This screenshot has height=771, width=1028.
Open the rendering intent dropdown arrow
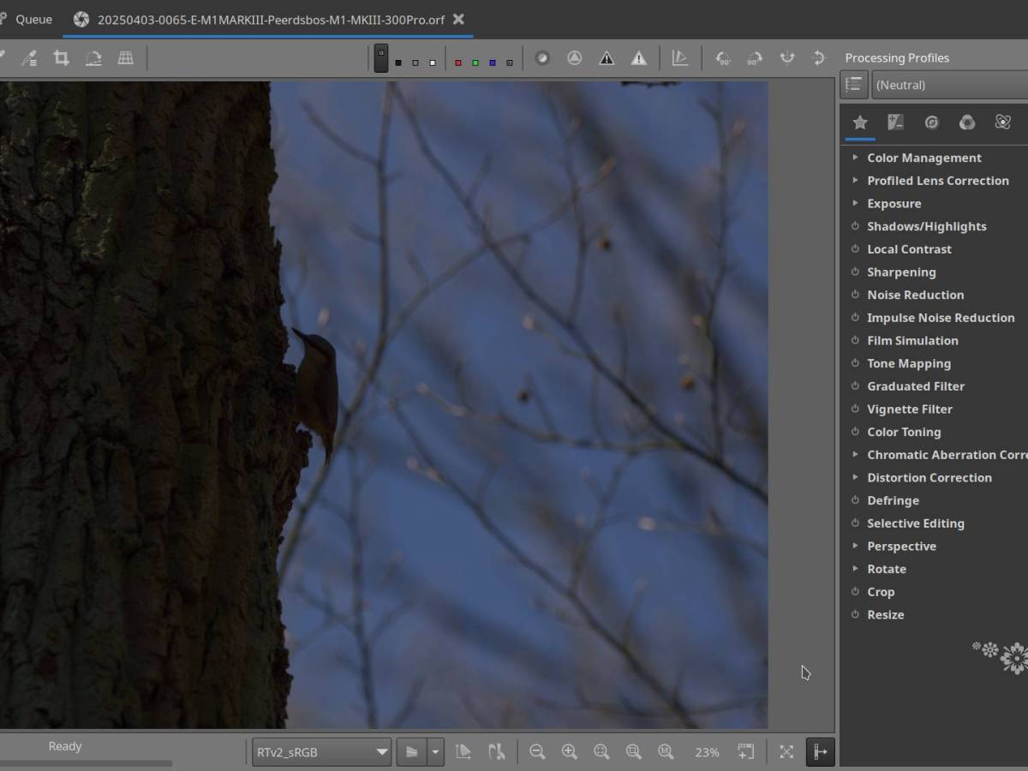(x=435, y=752)
